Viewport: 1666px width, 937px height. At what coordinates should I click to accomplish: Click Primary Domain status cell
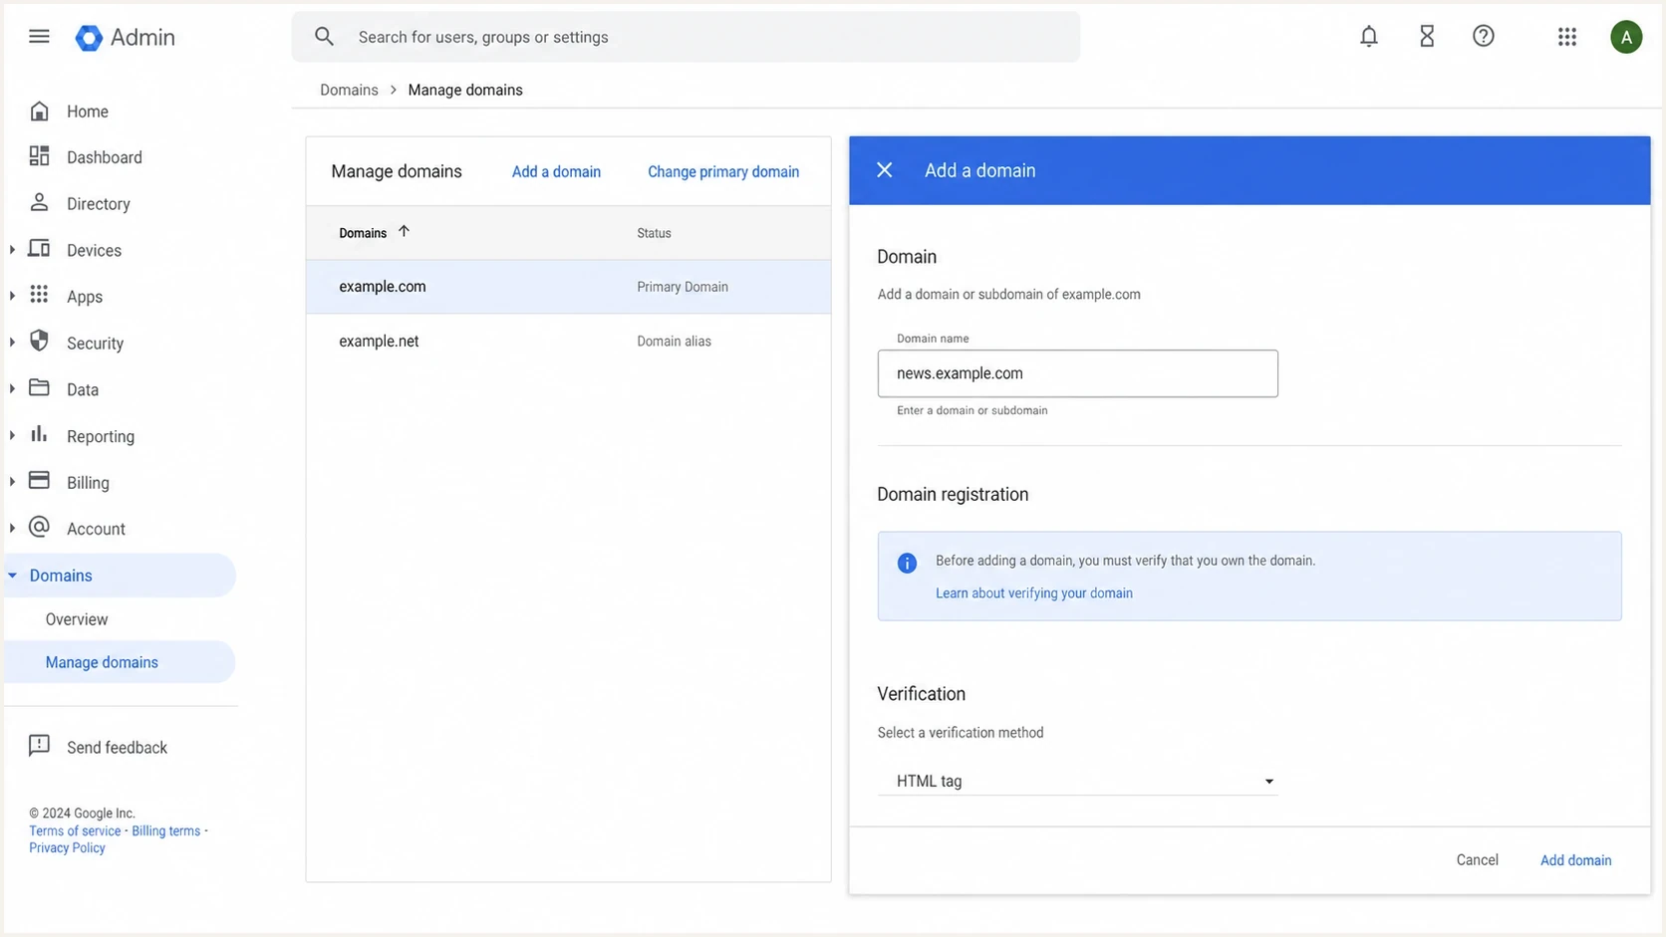(x=683, y=287)
